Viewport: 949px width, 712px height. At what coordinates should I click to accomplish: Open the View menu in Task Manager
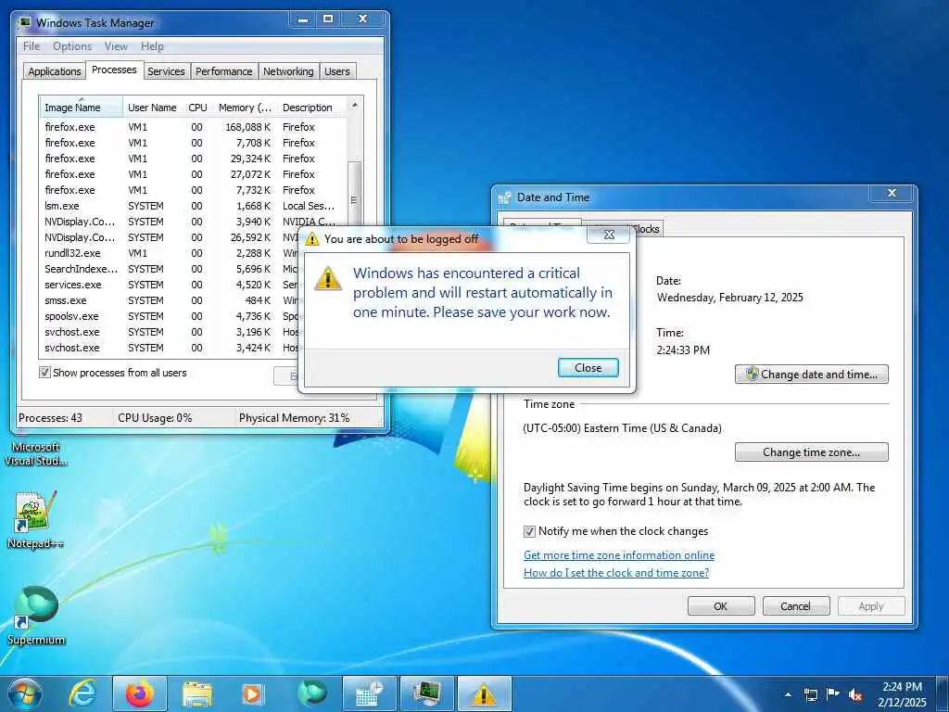pos(116,46)
